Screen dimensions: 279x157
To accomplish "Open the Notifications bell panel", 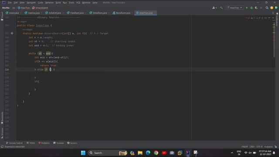I will [x=277, y=14].
